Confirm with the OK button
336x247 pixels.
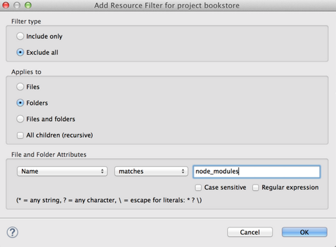(304, 232)
